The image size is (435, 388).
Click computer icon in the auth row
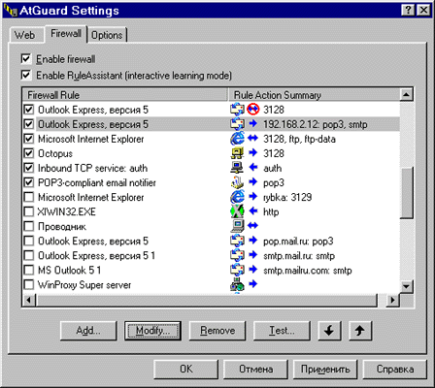(x=237, y=168)
